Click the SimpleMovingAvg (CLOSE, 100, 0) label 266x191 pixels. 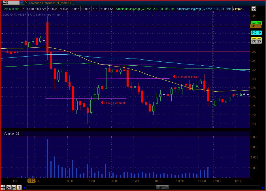coord(200,9)
